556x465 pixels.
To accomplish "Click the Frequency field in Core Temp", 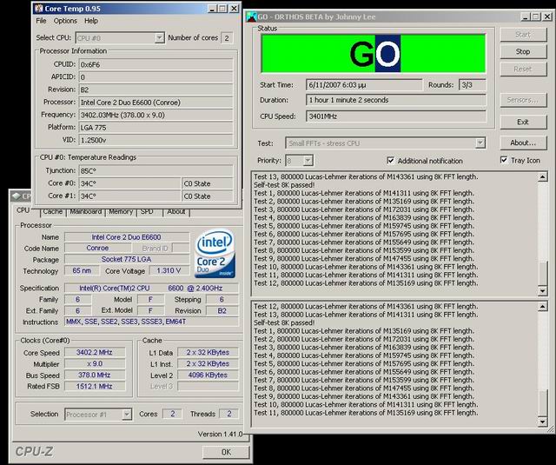I will pyautogui.click(x=156, y=115).
